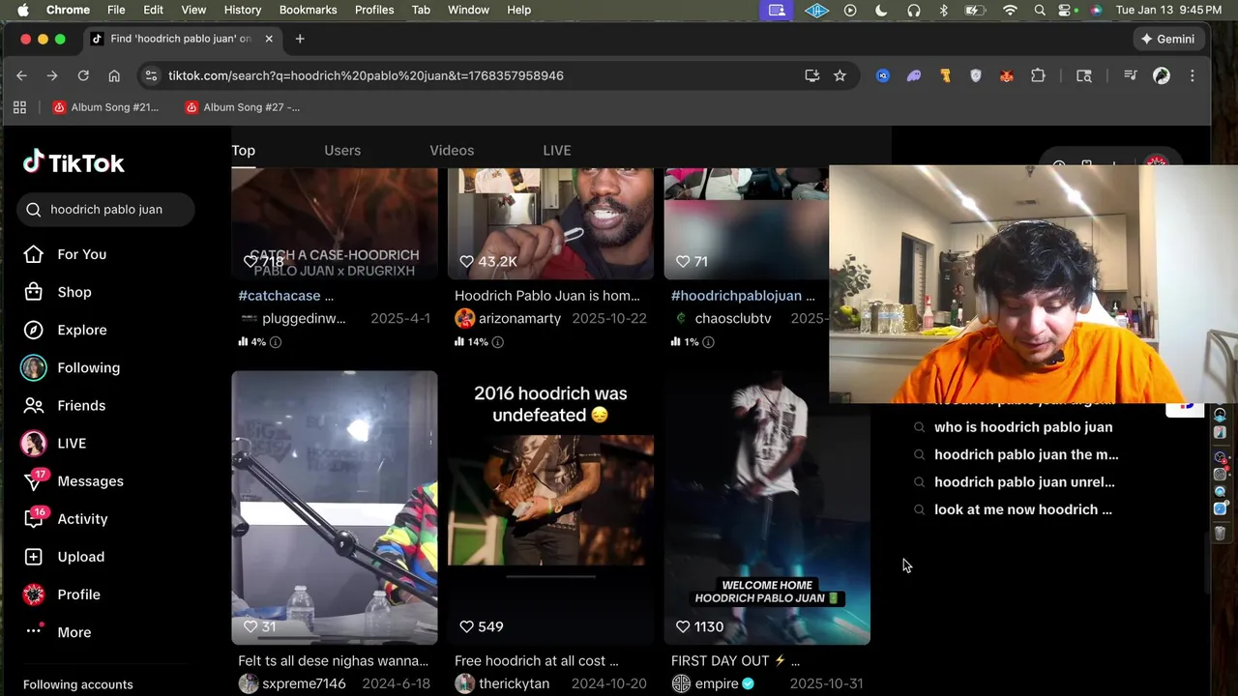Open Chrome extensions puzzle icon

coord(1038,75)
